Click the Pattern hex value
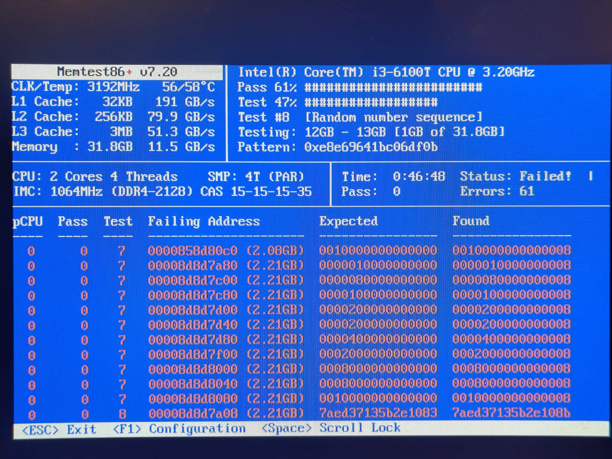The width and height of the screenshot is (612, 459). tap(371, 147)
